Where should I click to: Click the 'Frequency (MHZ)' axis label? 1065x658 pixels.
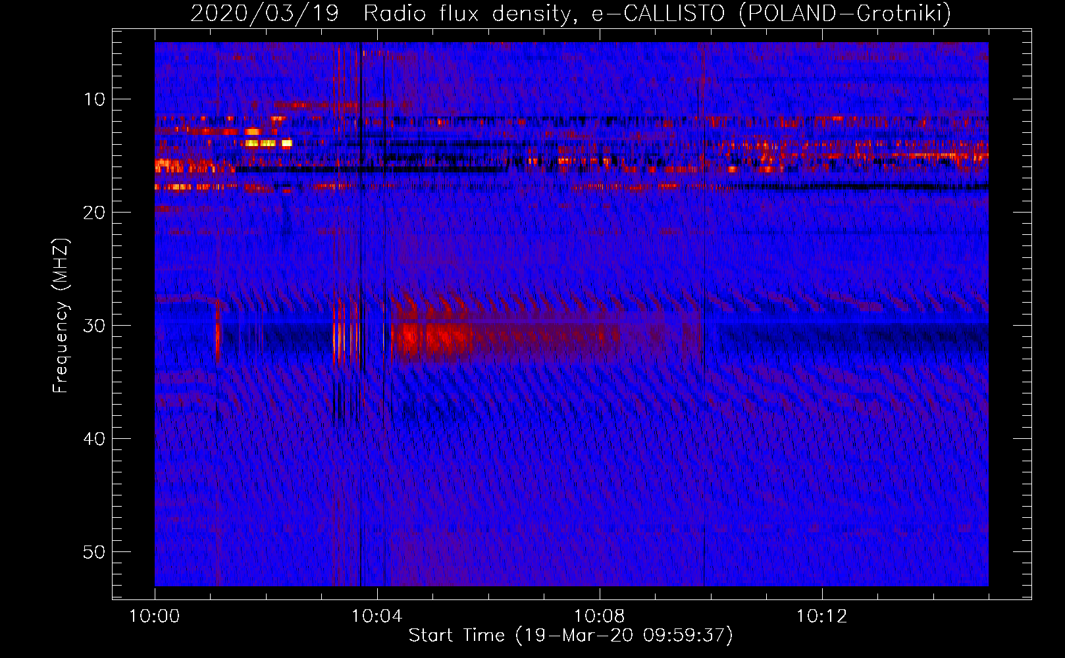click(61, 316)
